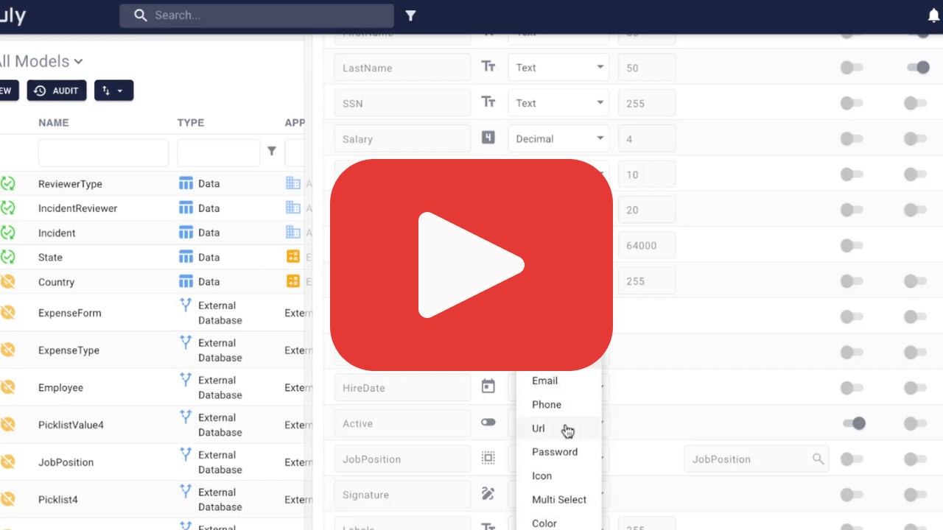The height and width of the screenshot is (530, 943).
Task: Click the signature pen icon for Signature
Action: point(488,494)
